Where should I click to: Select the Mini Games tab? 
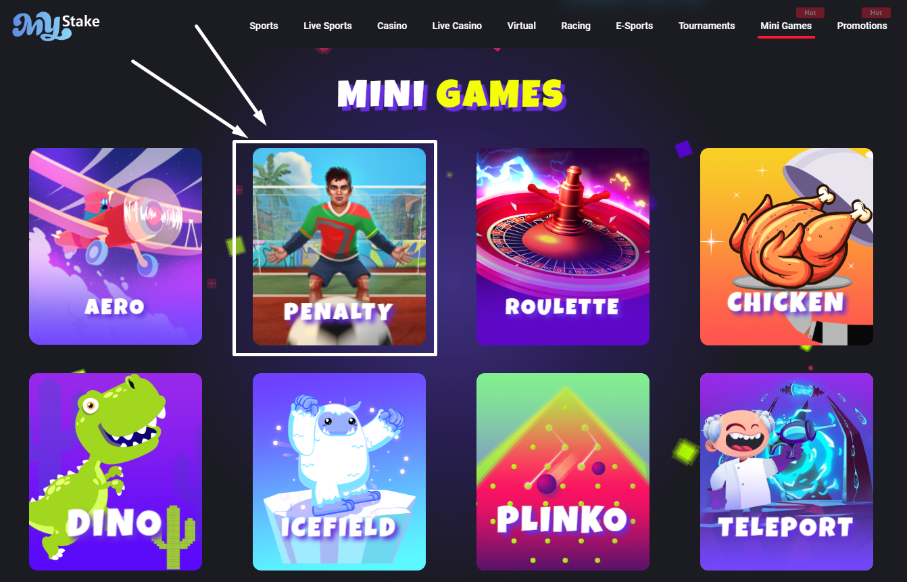(786, 26)
